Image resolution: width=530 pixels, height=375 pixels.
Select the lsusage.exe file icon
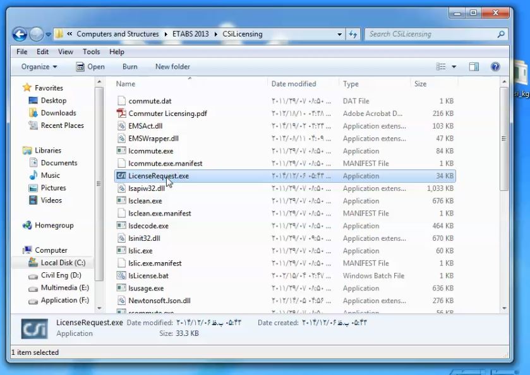click(121, 288)
